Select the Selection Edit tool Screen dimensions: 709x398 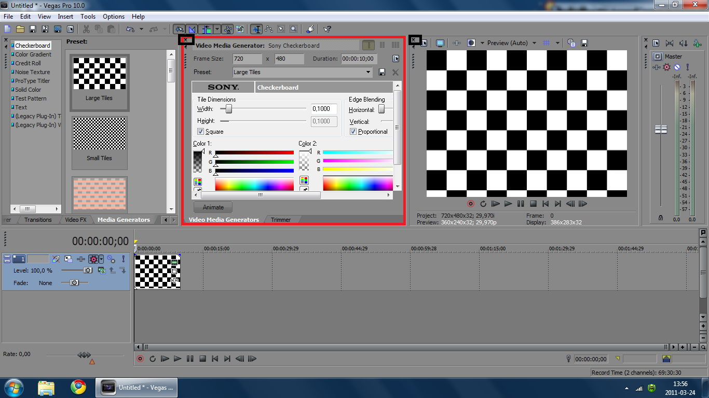click(281, 29)
